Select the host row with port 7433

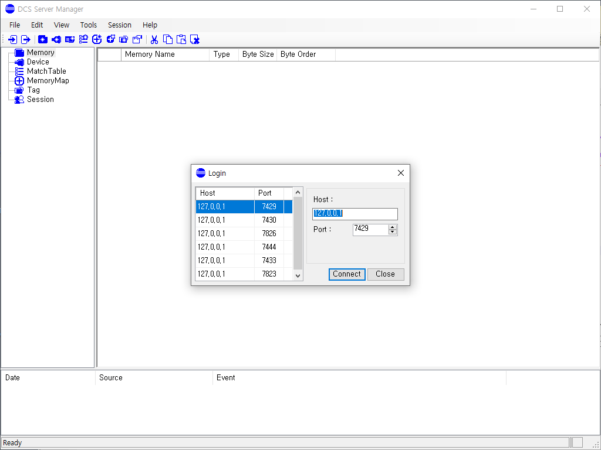pyautogui.click(x=244, y=260)
